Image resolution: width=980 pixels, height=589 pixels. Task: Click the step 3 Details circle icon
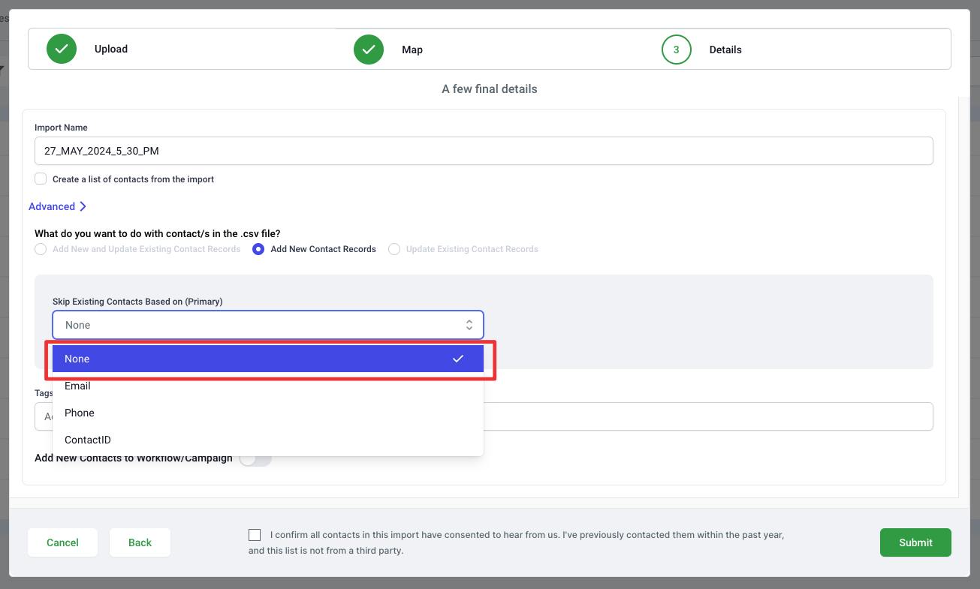click(676, 50)
